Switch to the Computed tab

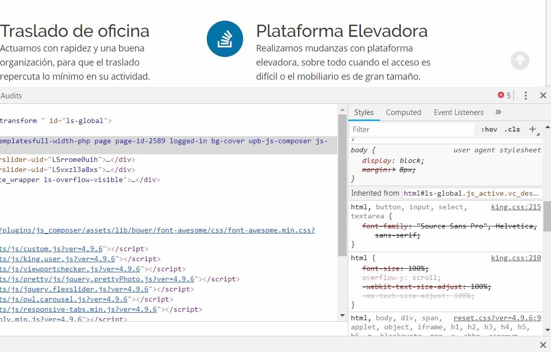(403, 112)
